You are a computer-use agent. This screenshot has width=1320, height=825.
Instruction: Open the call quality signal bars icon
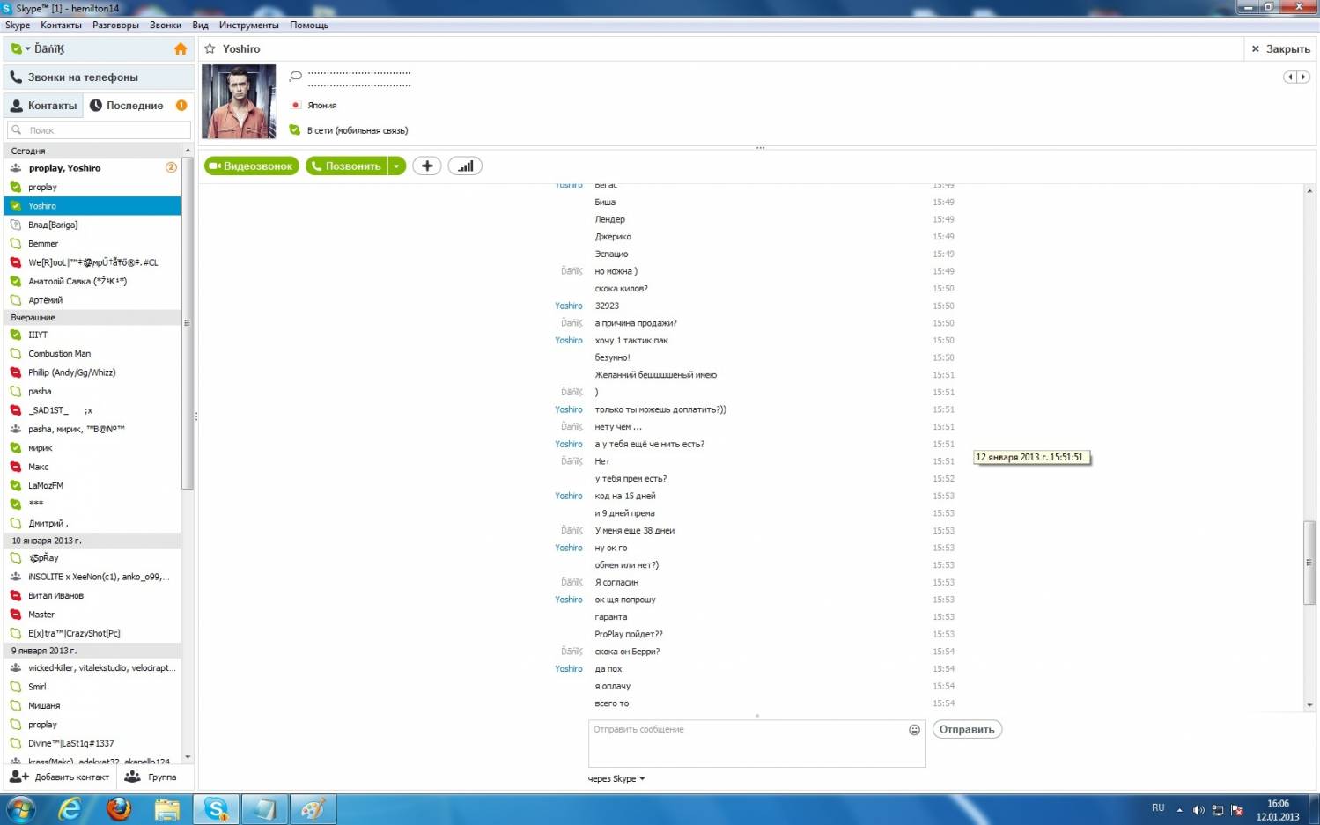[465, 166]
